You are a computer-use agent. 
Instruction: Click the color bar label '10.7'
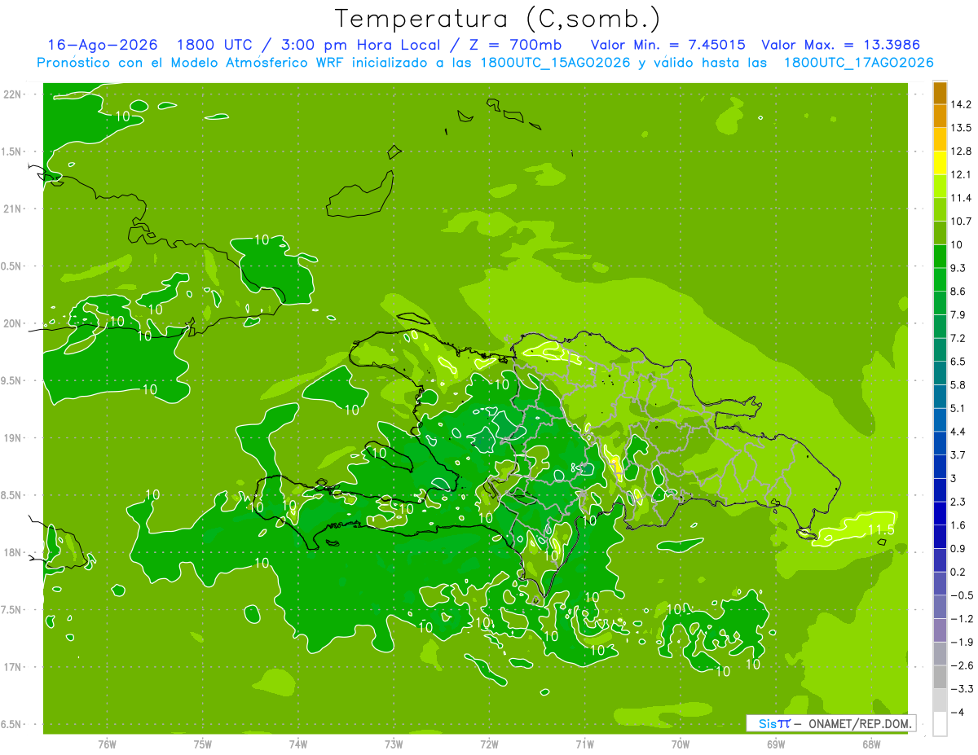point(961,222)
